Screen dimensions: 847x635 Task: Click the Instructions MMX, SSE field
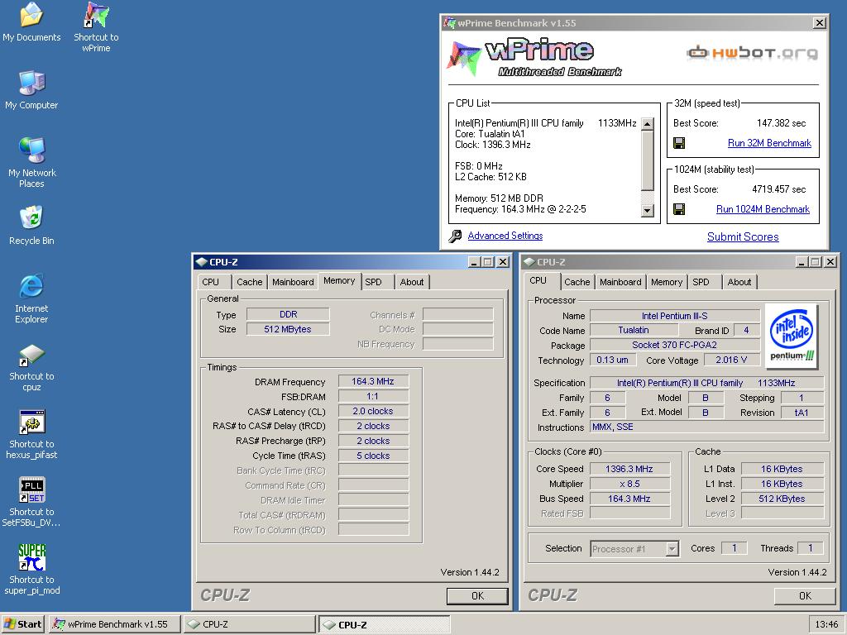[707, 427]
